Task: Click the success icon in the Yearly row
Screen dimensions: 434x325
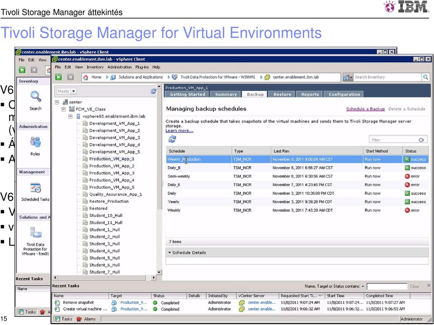Action: (407, 202)
